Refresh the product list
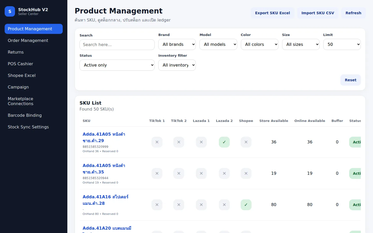This screenshot has width=373, height=233. tap(353, 13)
